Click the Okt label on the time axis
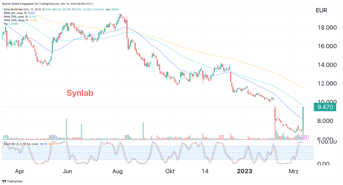 (170, 171)
